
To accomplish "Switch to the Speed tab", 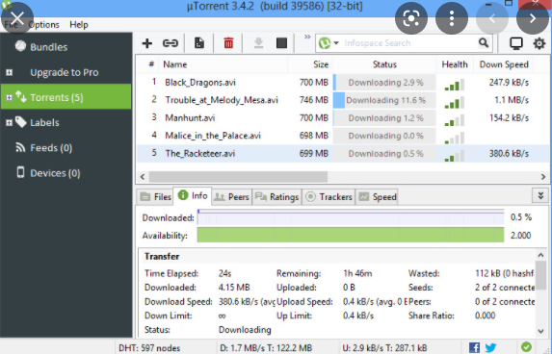I will [x=377, y=197].
